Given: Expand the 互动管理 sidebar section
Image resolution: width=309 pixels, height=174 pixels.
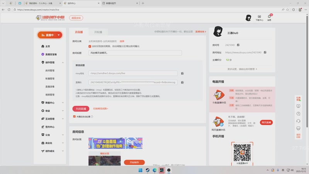Looking at the screenshot, I should point(63,119).
